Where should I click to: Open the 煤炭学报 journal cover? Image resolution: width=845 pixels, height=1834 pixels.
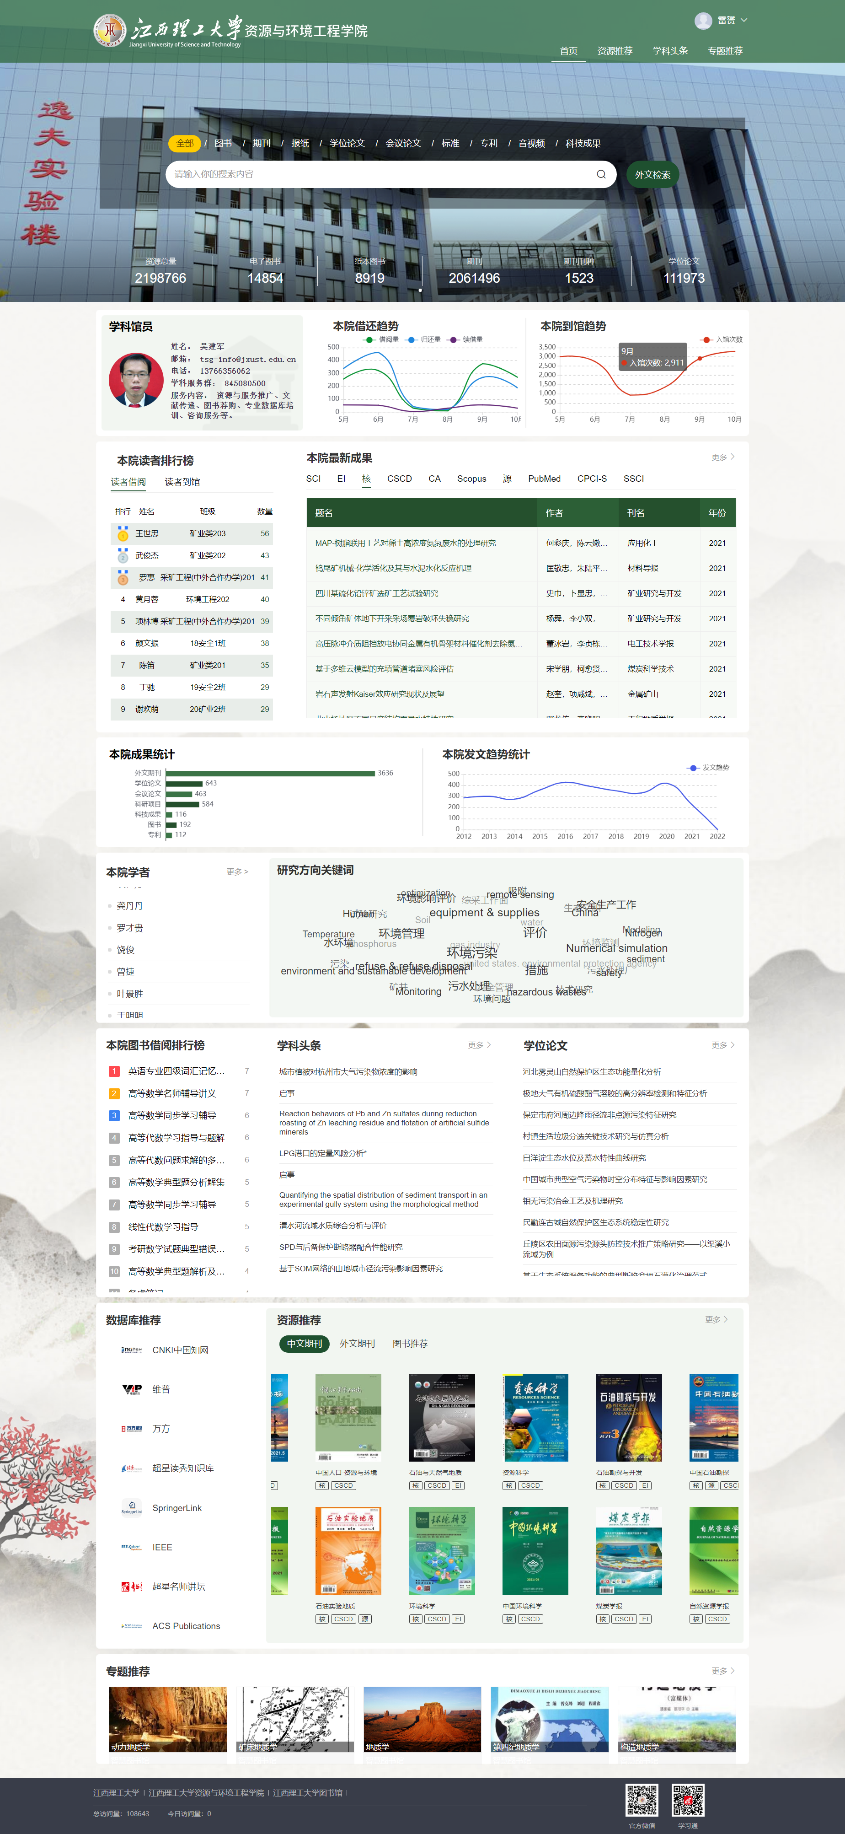click(629, 1551)
